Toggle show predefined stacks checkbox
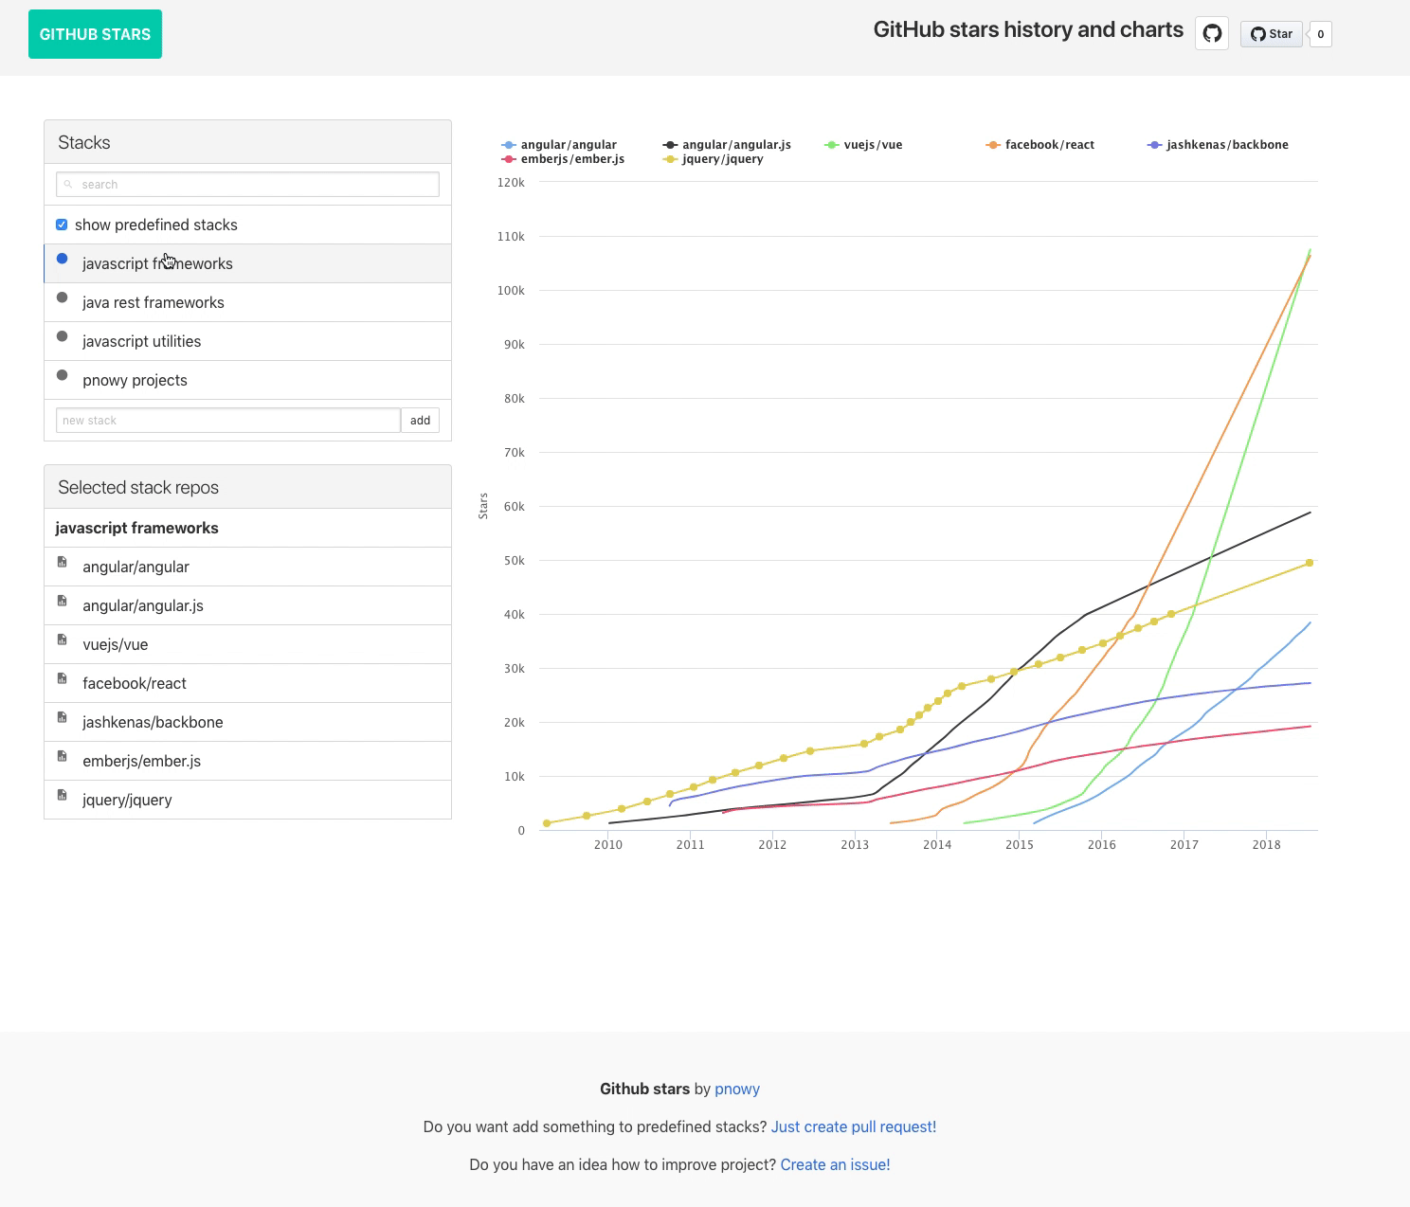Image resolution: width=1410 pixels, height=1207 pixels. pos(62,225)
